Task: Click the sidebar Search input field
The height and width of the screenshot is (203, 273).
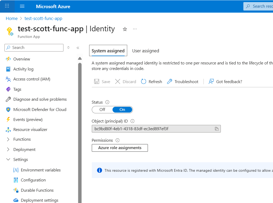Action: [37, 48]
